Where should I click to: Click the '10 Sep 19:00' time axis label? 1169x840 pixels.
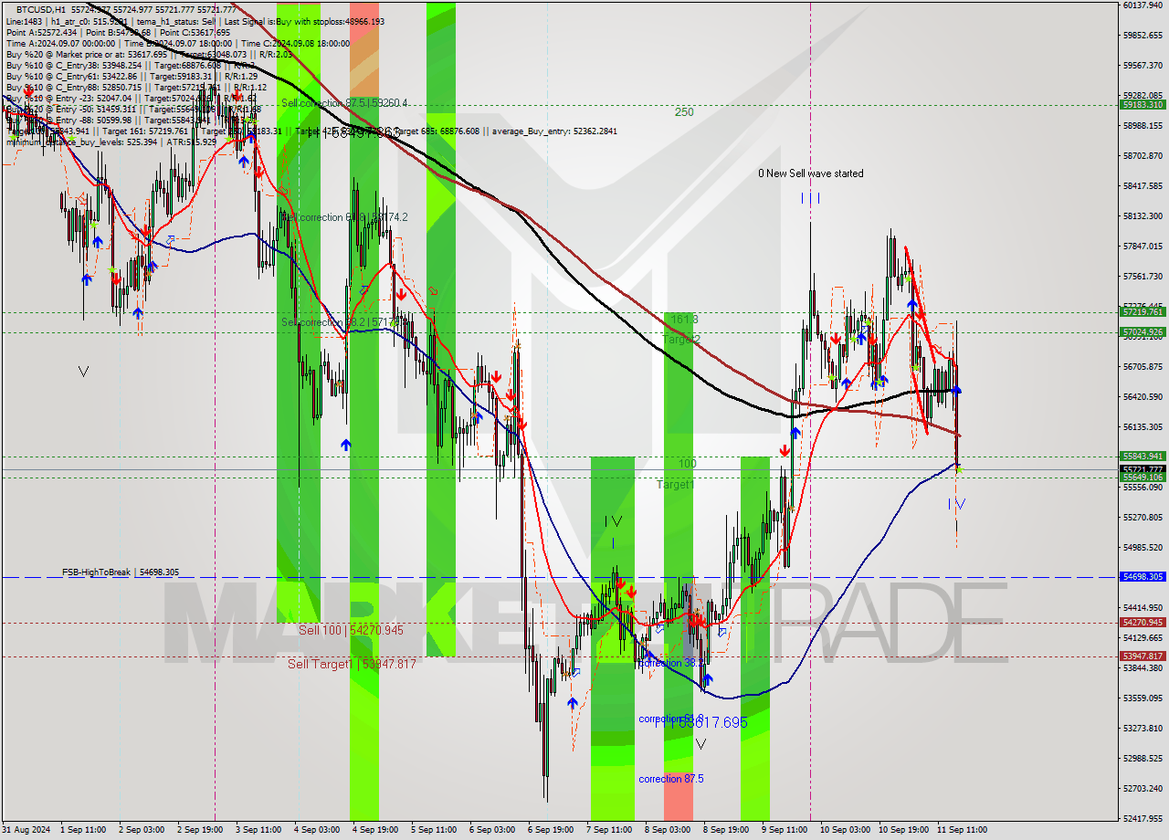[902, 831]
